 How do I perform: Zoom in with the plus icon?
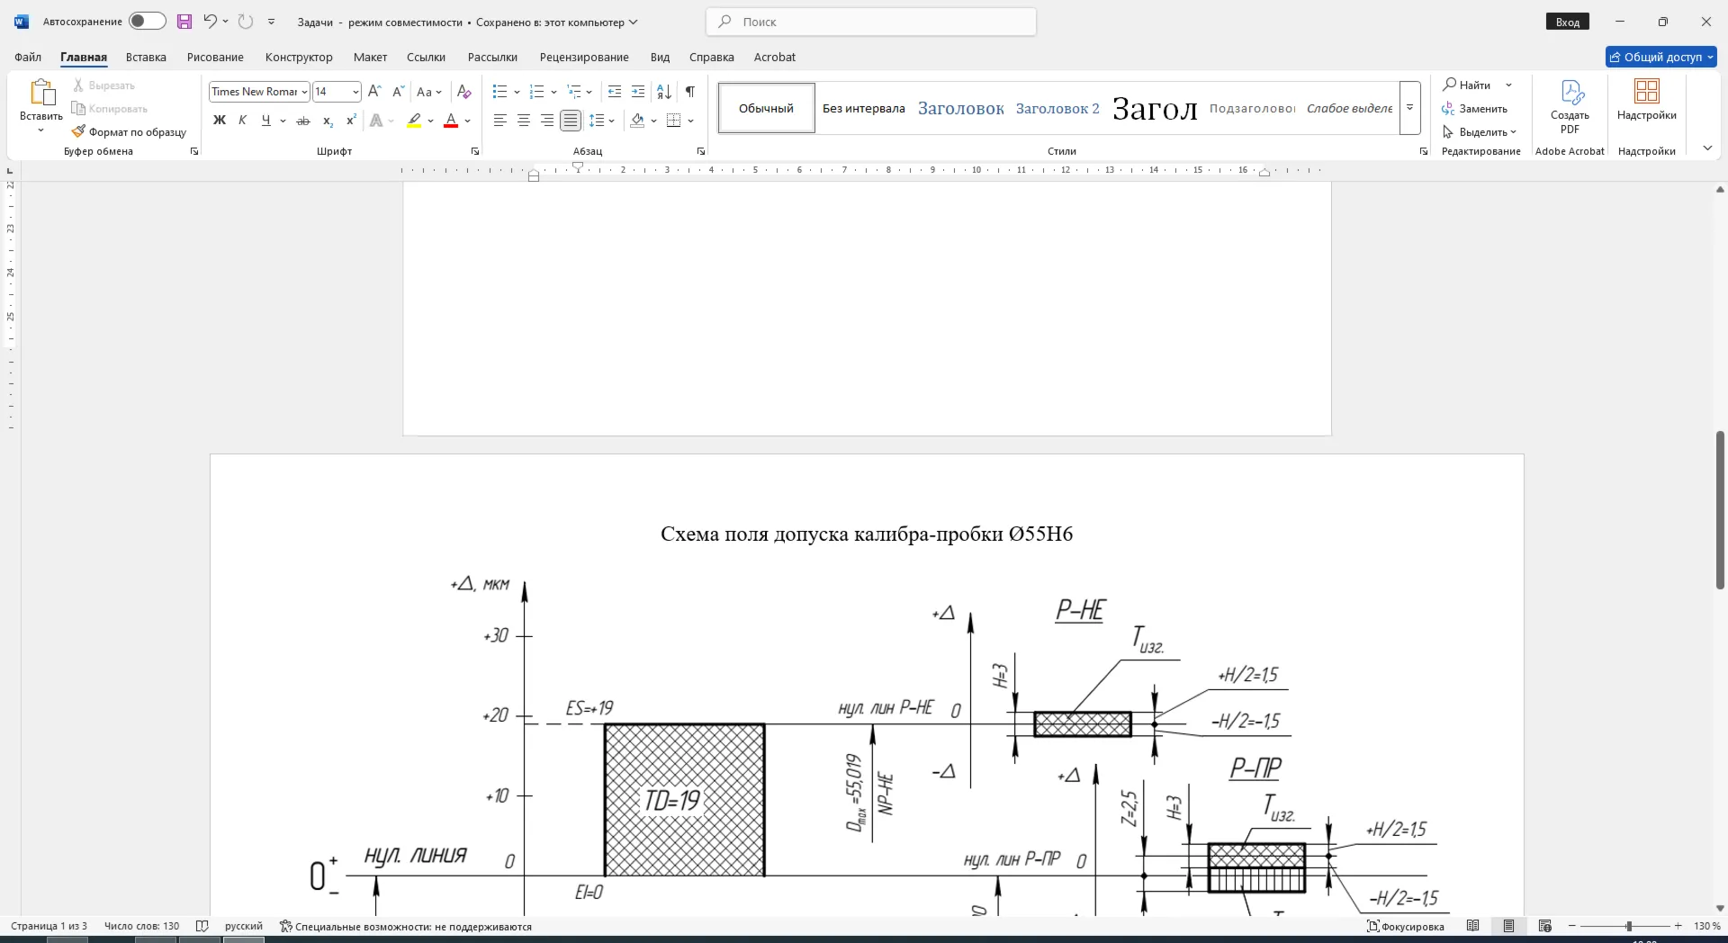click(x=1678, y=926)
